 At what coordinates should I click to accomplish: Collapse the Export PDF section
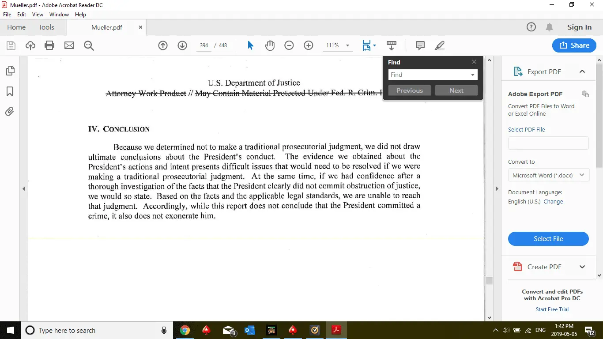[582, 72]
